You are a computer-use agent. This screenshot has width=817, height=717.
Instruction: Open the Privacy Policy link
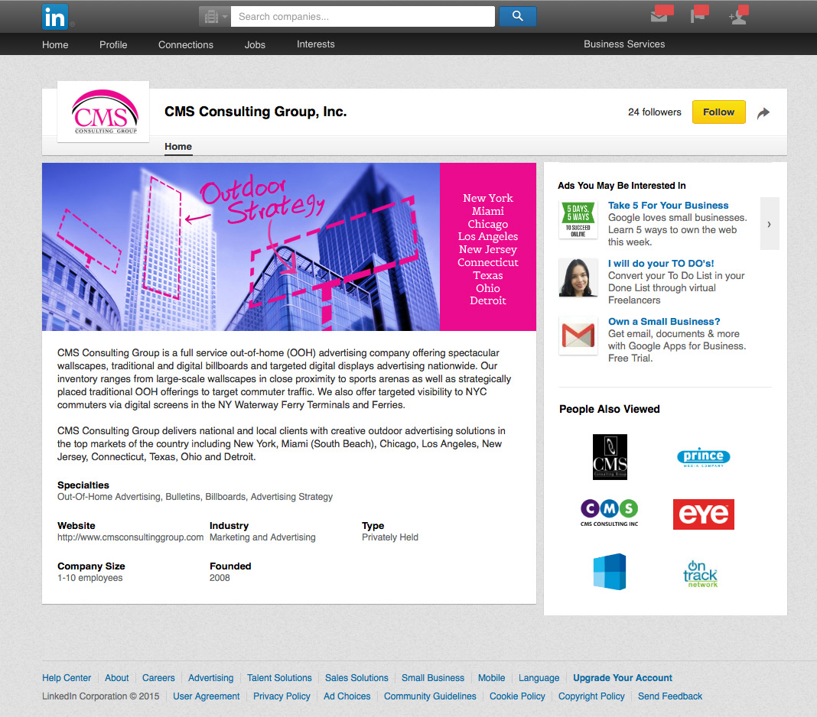point(282,696)
